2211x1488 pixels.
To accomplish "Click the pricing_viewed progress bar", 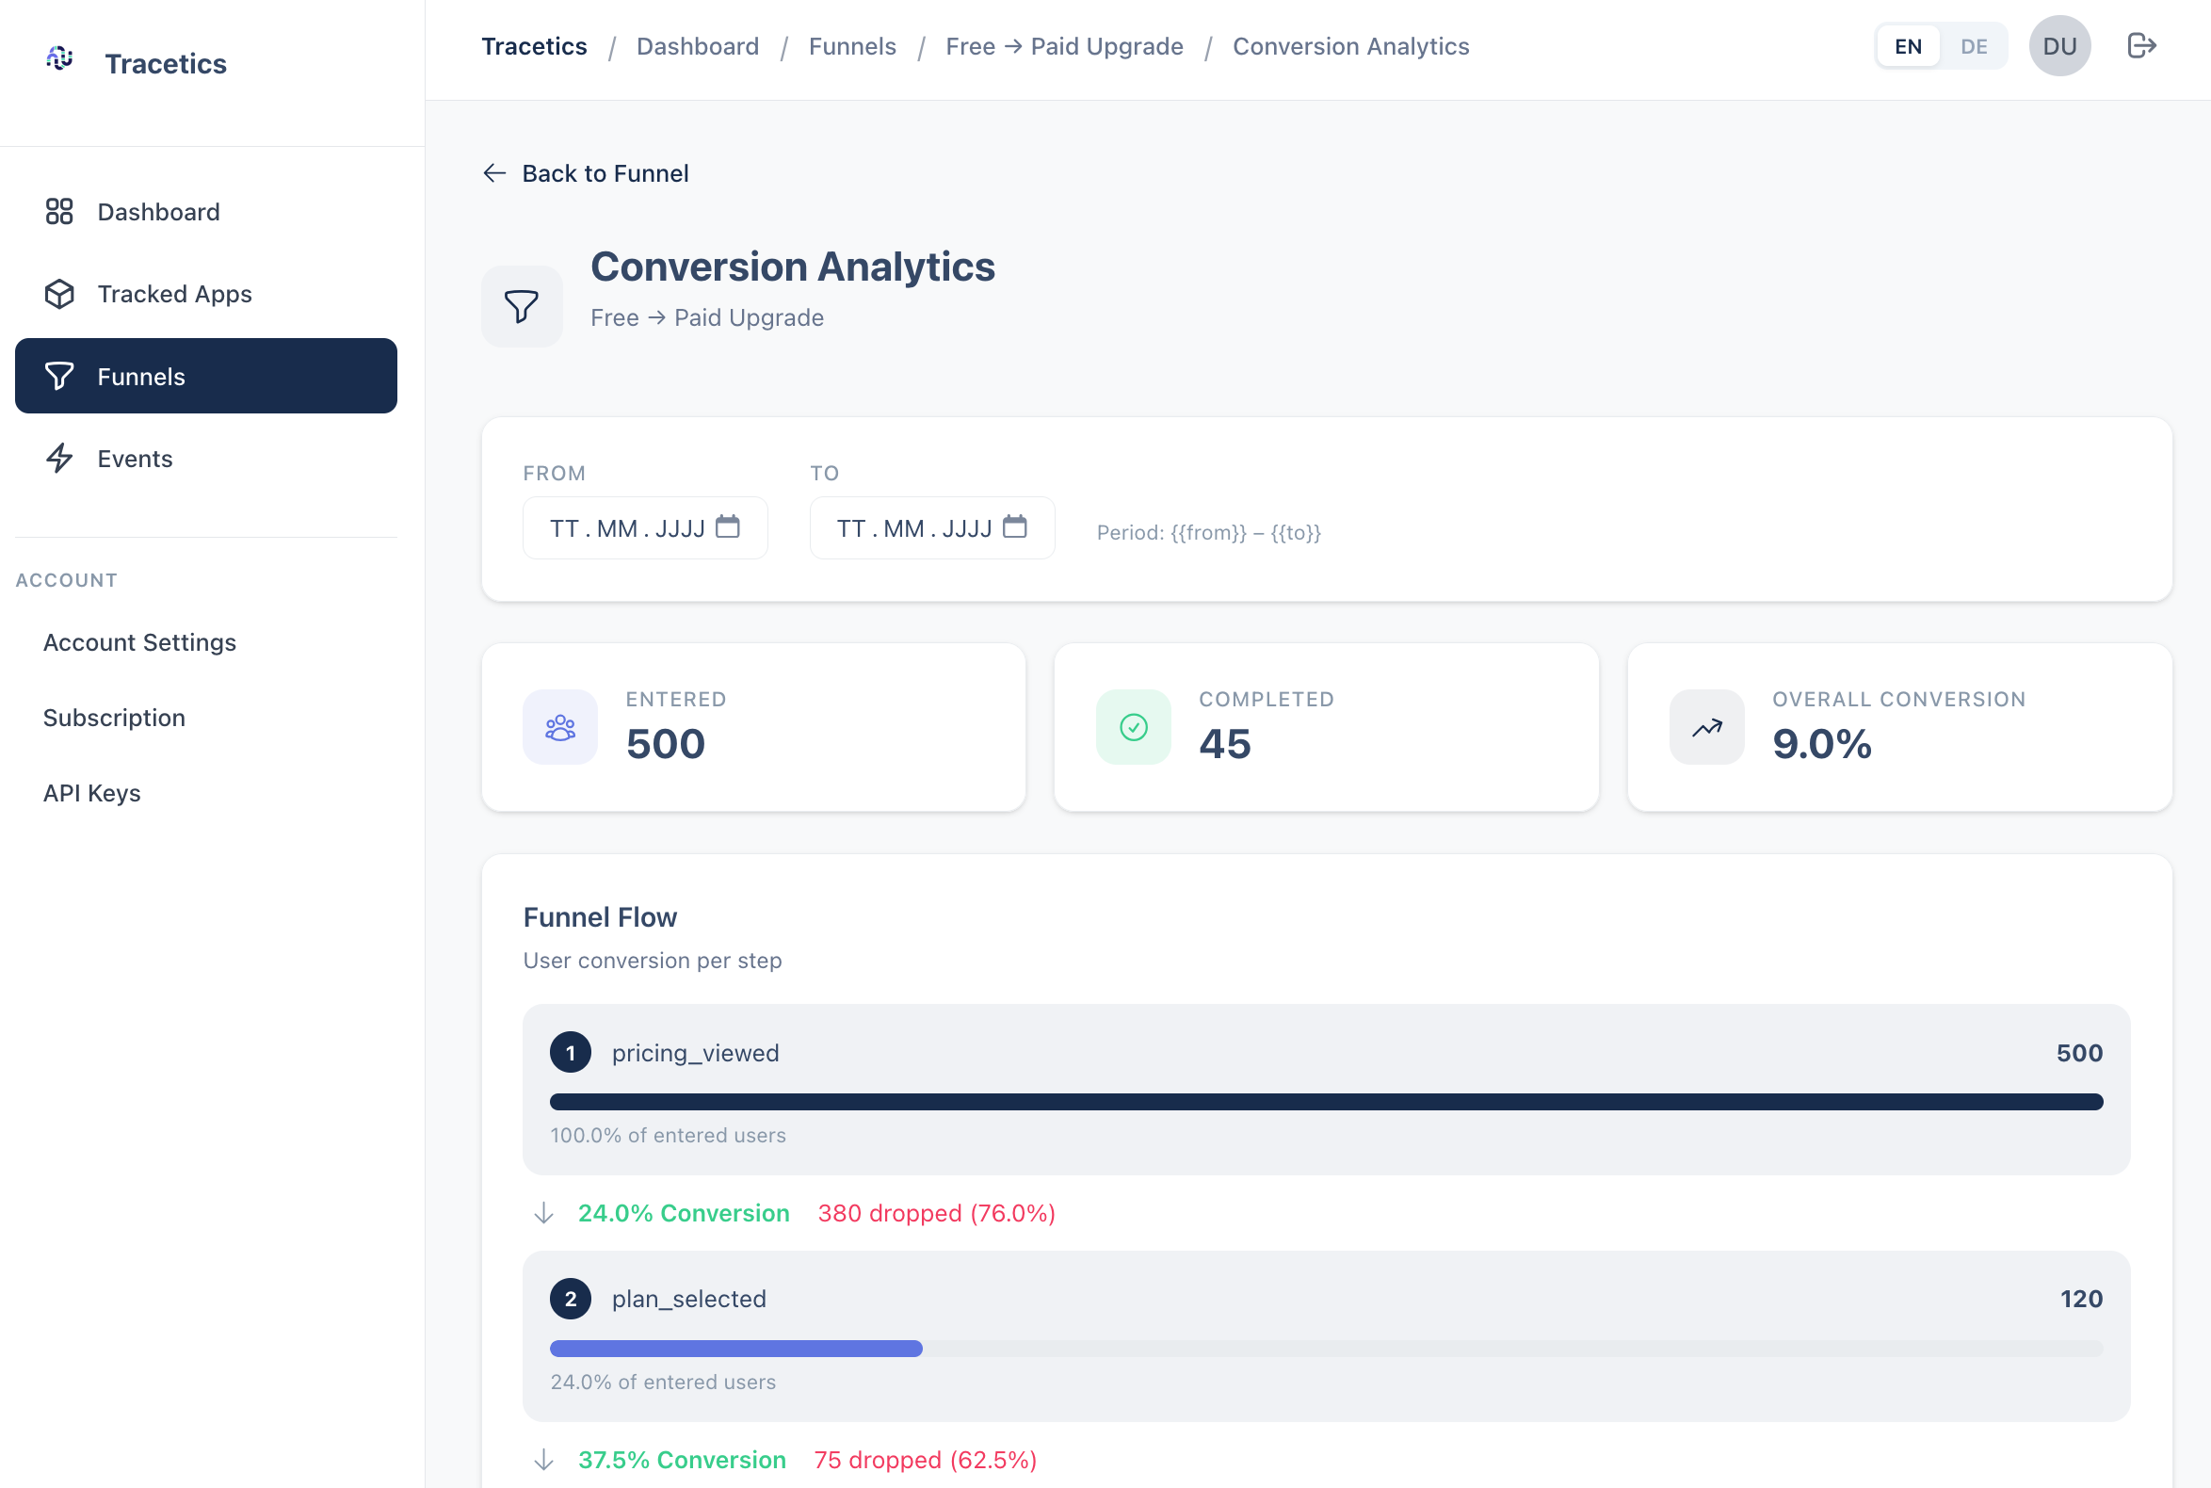I will point(1327,1102).
